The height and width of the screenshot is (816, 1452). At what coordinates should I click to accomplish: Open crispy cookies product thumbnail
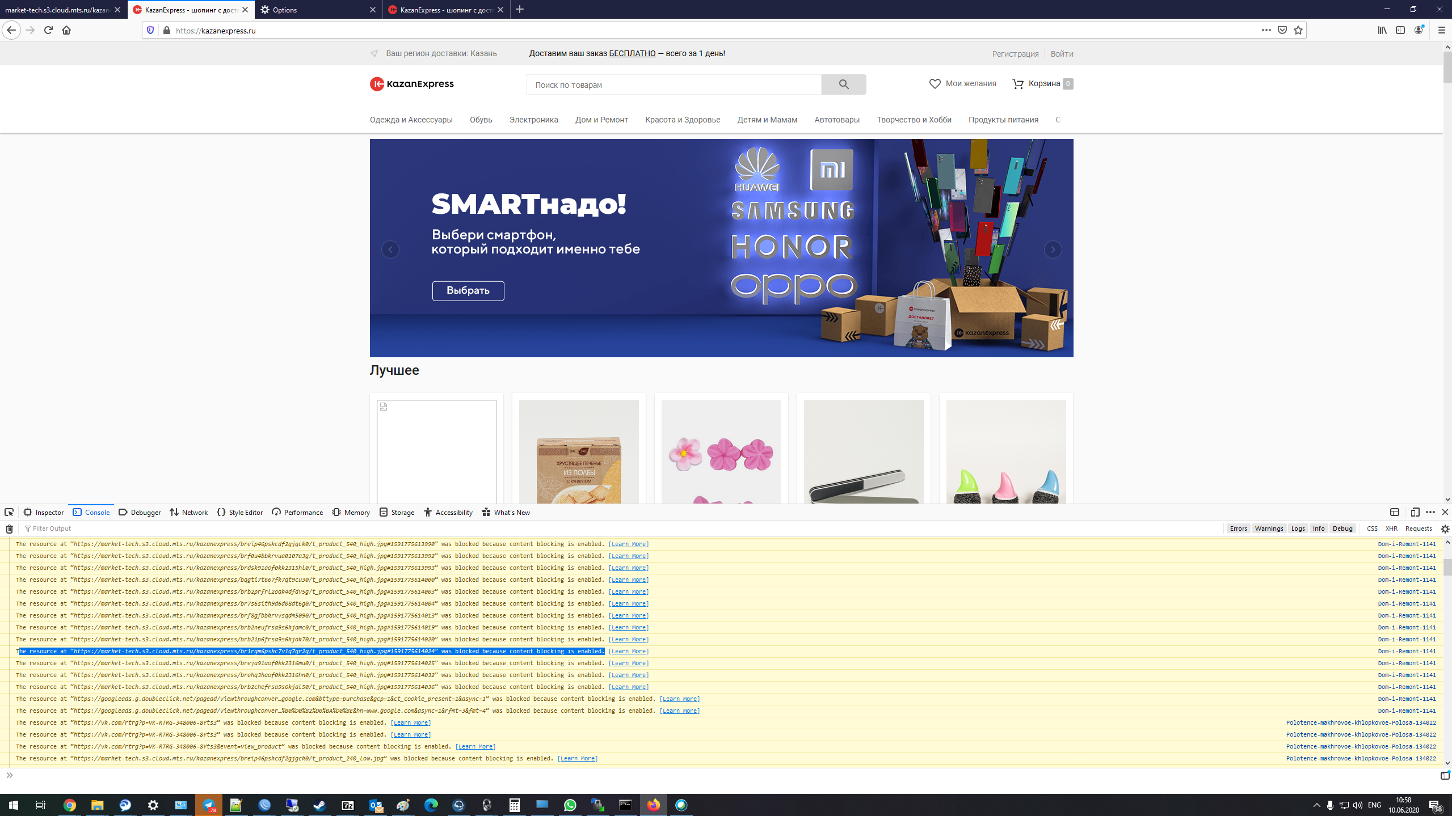(x=579, y=451)
